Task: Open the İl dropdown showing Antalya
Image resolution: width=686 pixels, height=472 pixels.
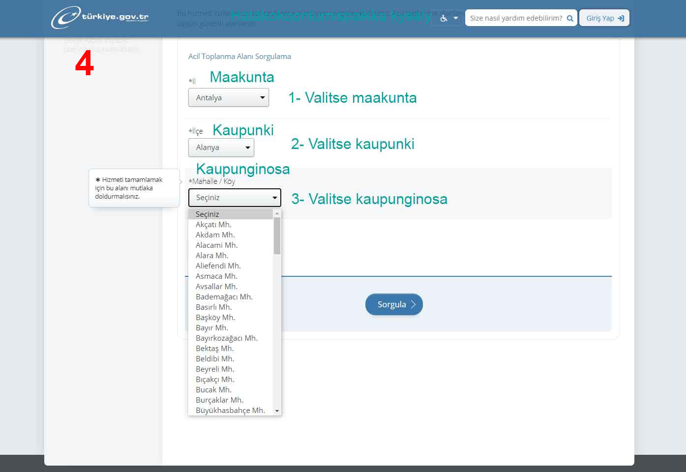Action: coord(228,97)
